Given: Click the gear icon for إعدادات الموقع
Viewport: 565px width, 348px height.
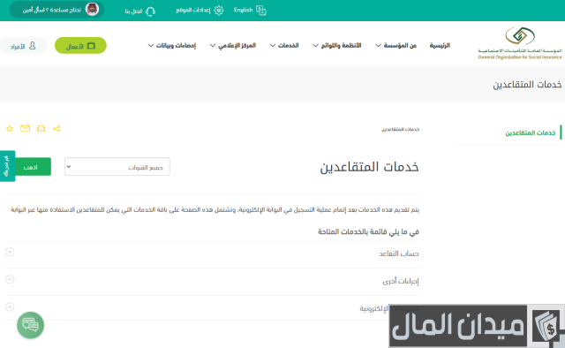Looking at the screenshot, I should pos(219,11).
